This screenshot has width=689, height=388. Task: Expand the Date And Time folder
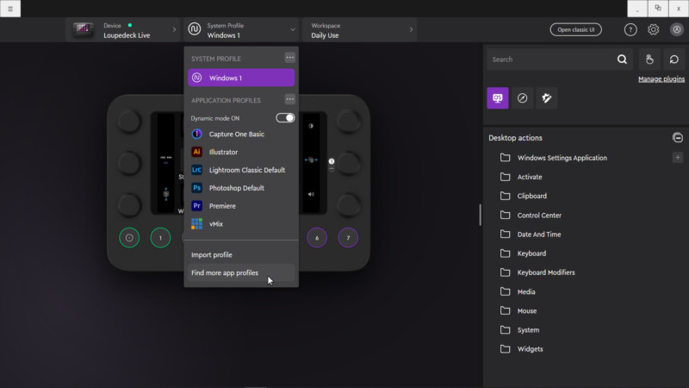[x=531, y=235]
